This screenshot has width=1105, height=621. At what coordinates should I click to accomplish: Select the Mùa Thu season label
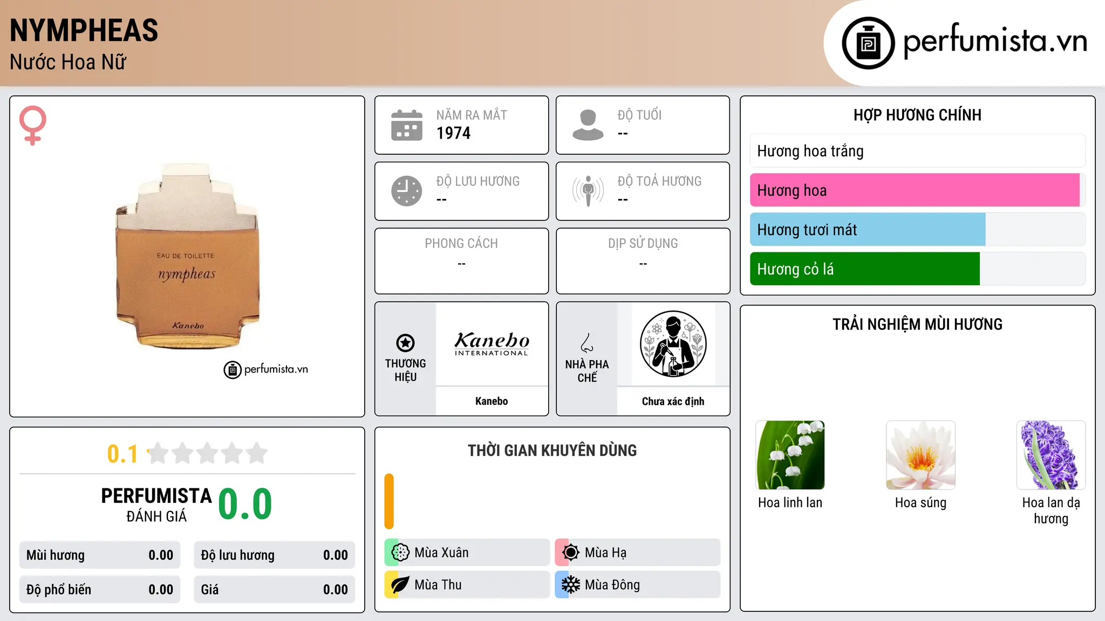coord(438,585)
